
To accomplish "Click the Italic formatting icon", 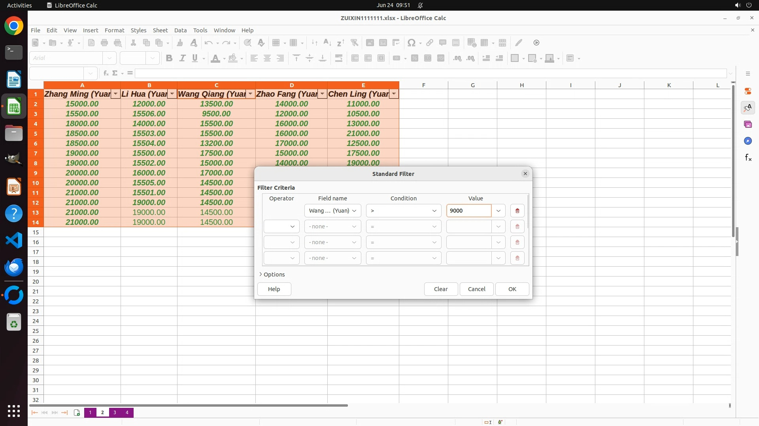I will (182, 58).
